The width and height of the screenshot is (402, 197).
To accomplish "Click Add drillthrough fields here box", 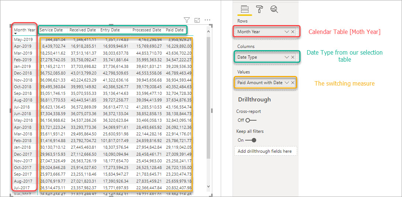I will tap(266, 151).
